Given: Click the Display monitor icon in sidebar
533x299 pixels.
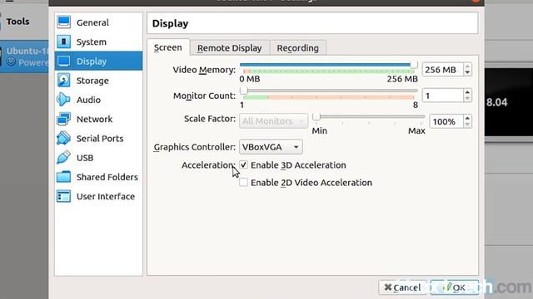Looking at the screenshot, I should coord(63,61).
